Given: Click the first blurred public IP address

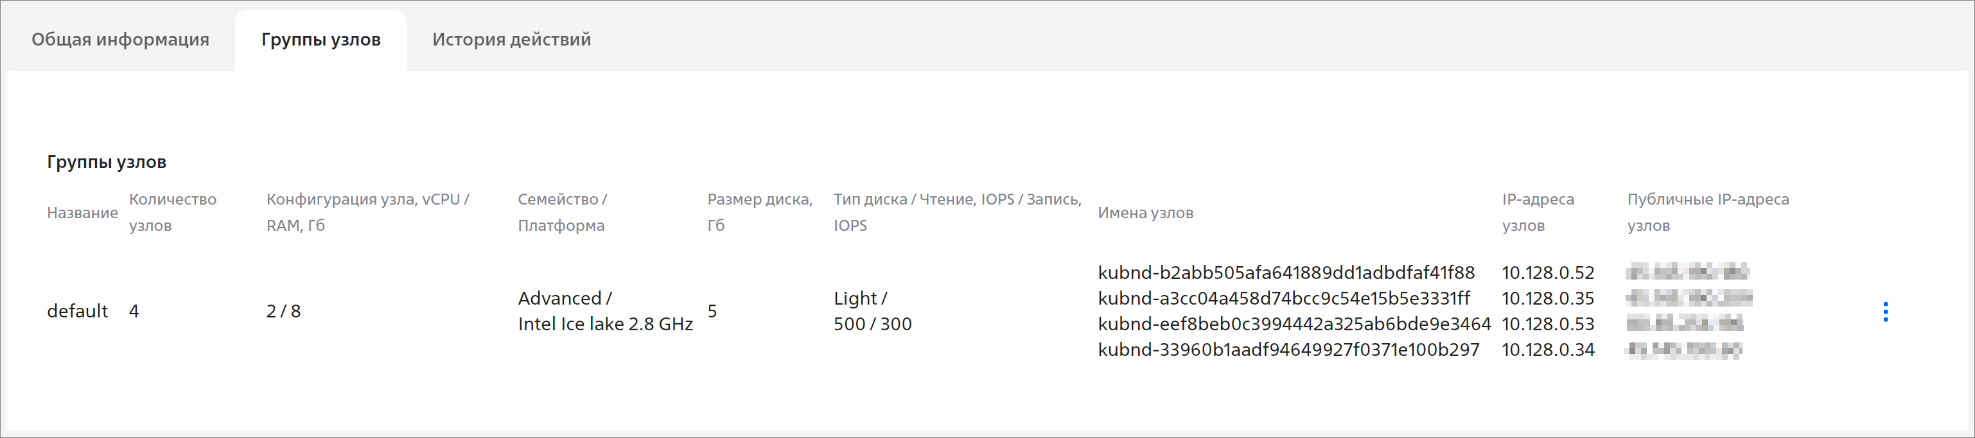Looking at the screenshot, I should click(x=1687, y=272).
